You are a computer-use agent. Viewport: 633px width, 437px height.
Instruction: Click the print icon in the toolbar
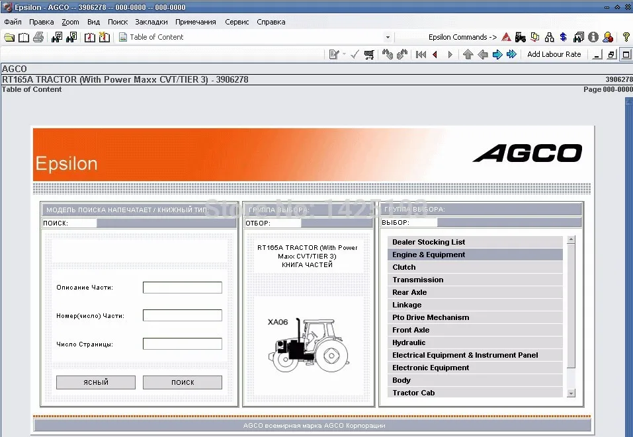[x=38, y=38]
